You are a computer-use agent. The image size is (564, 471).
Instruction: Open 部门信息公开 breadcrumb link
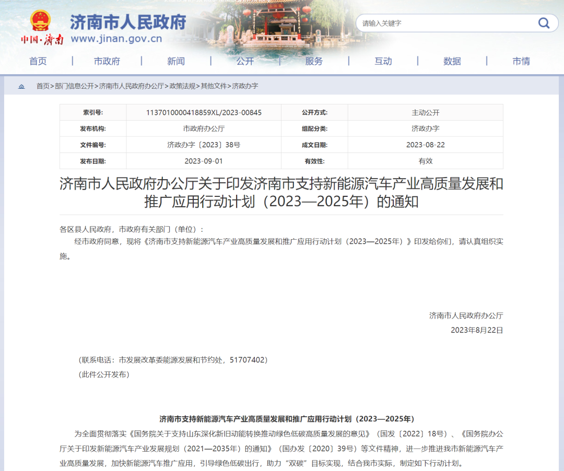[x=74, y=86]
